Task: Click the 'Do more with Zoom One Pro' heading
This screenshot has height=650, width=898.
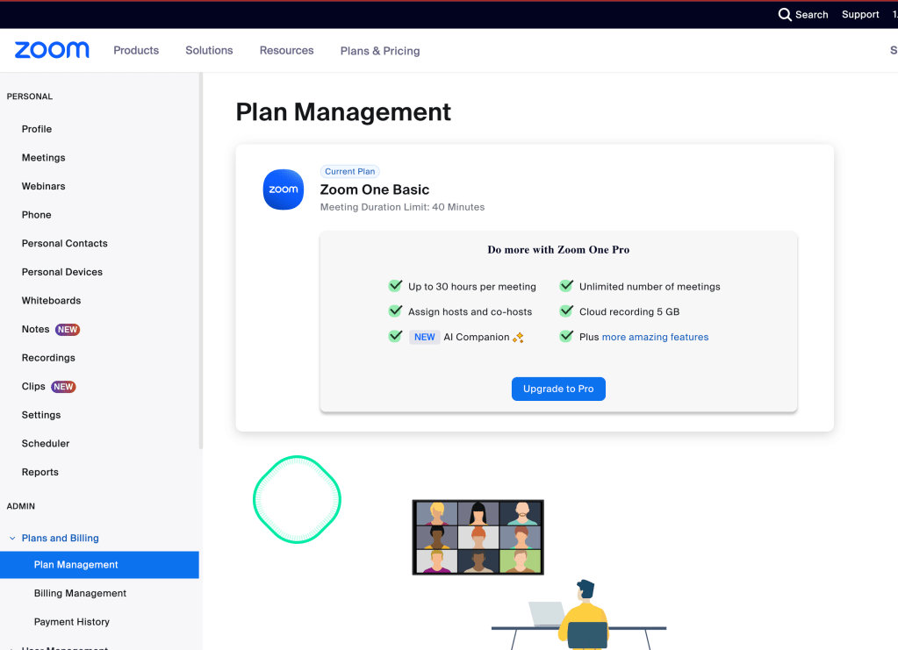Action: coord(558,250)
